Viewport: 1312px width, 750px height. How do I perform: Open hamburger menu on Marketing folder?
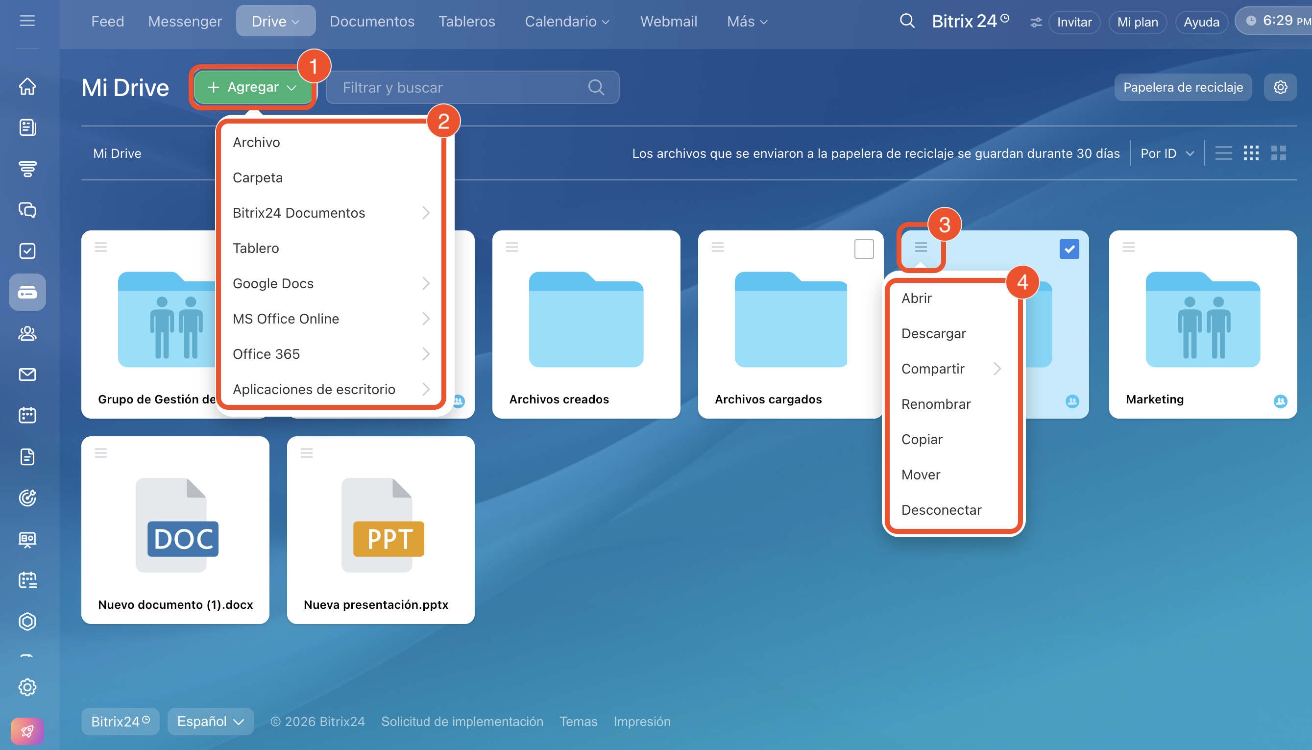click(x=1128, y=247)
